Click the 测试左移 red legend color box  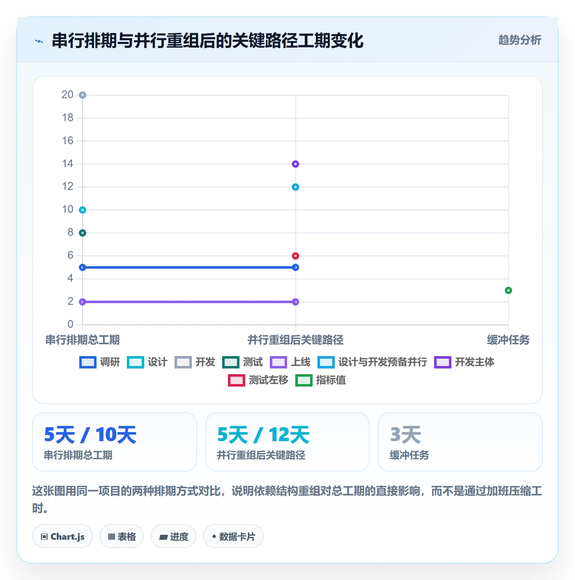(x=237, y=380)
